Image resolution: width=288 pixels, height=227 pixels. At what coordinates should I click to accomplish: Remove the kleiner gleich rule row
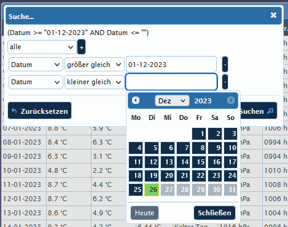225,82
